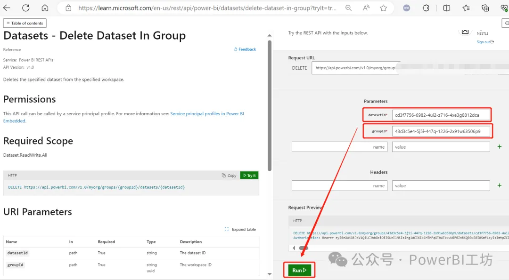This screenshot has width=509, height=280.
Task: Reload the page with the refresh icon
Action: click(25, 8)
